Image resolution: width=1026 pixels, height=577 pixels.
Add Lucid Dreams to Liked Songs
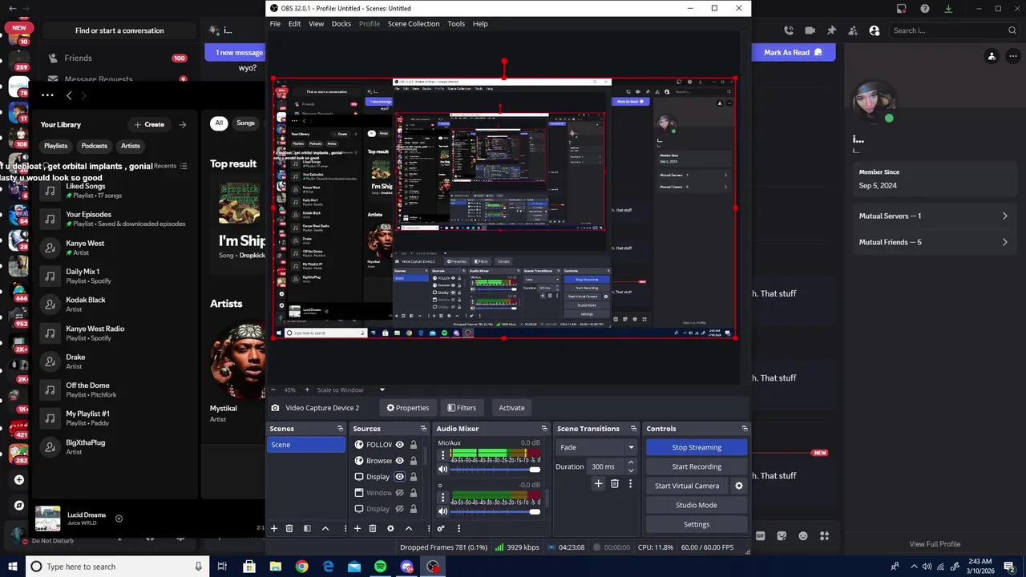pos(119,518)
